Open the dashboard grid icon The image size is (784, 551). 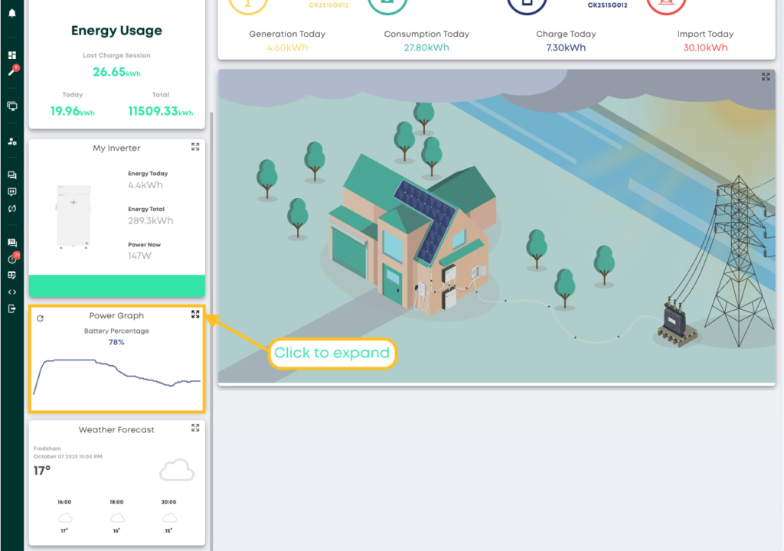tap(11, 56)
